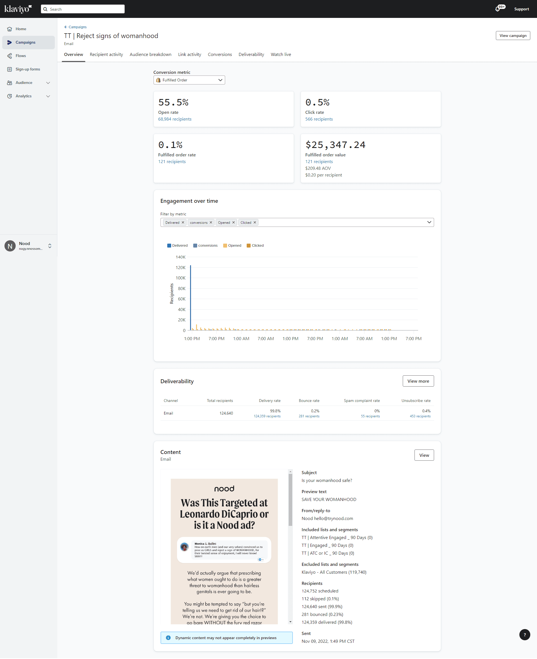537x659 pixels.
Task: Click the back arrow next to Campaigns
Action: [x=65, y=27]
